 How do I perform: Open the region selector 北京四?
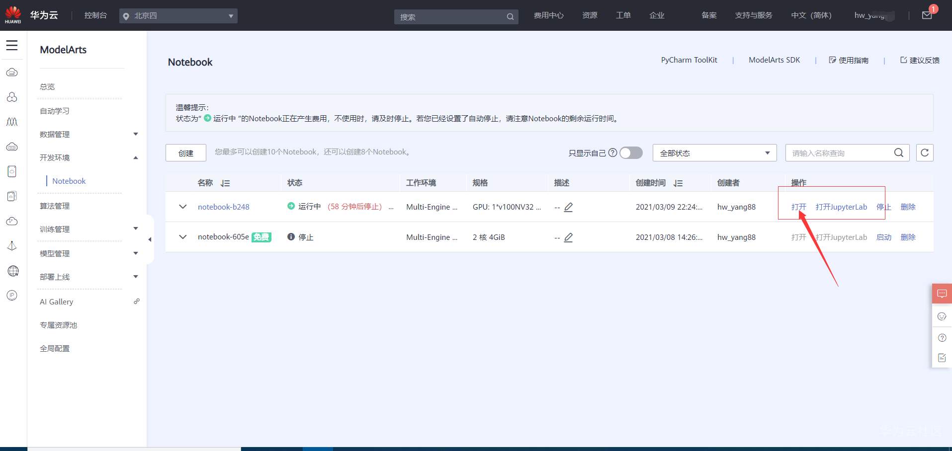point(178,16)
